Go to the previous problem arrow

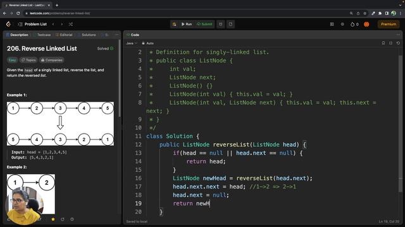pyautogui.click(x=53, y=24)
